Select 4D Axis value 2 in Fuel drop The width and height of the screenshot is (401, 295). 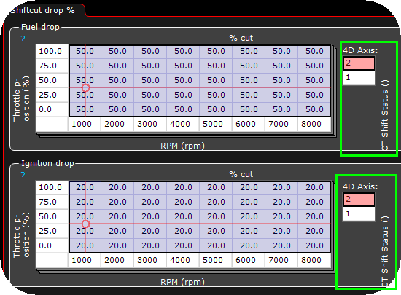(359, 63)
